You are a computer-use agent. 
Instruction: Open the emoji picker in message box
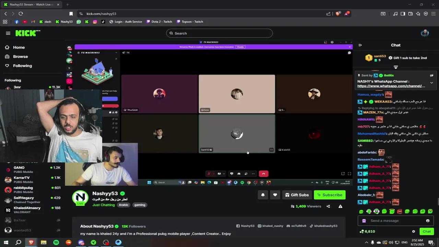pos(428,221)
